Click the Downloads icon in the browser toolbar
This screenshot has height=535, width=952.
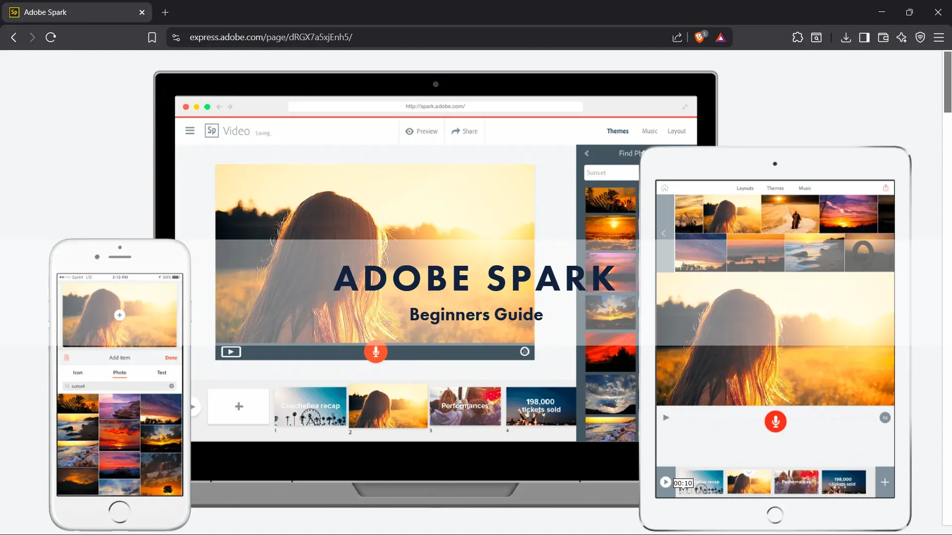[x=846, y=37]
